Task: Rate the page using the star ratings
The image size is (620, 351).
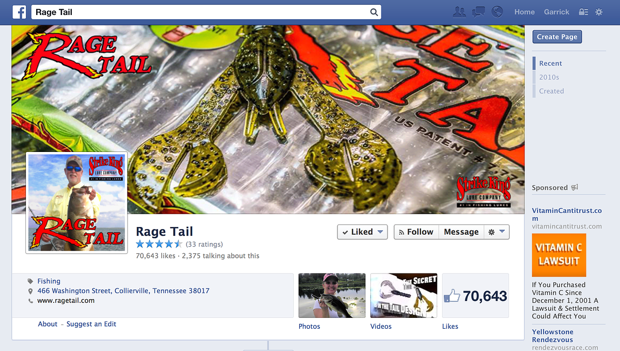Action: 159,244
